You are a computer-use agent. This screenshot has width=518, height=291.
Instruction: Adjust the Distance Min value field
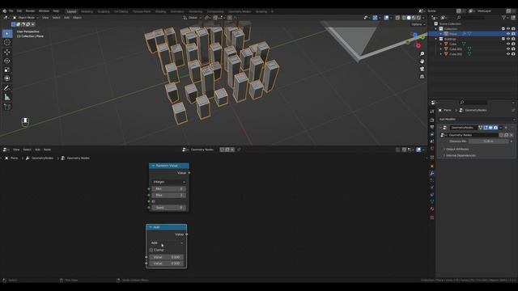(x=488, y=141)
